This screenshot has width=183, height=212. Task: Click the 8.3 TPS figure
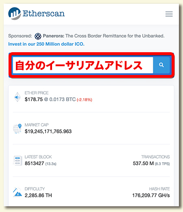point(162,164)
